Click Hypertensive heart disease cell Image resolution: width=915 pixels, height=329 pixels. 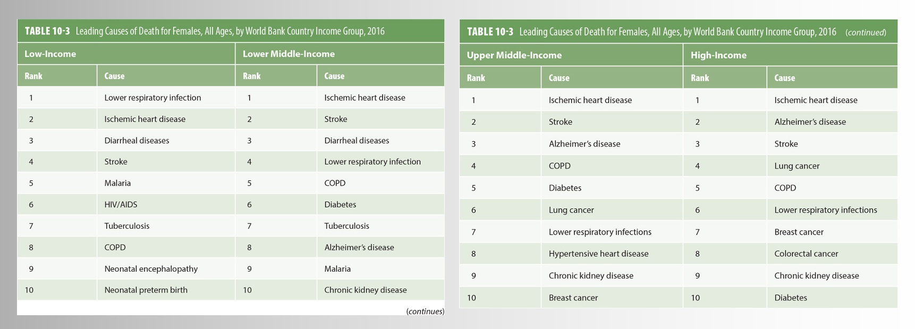pos(598,254)
